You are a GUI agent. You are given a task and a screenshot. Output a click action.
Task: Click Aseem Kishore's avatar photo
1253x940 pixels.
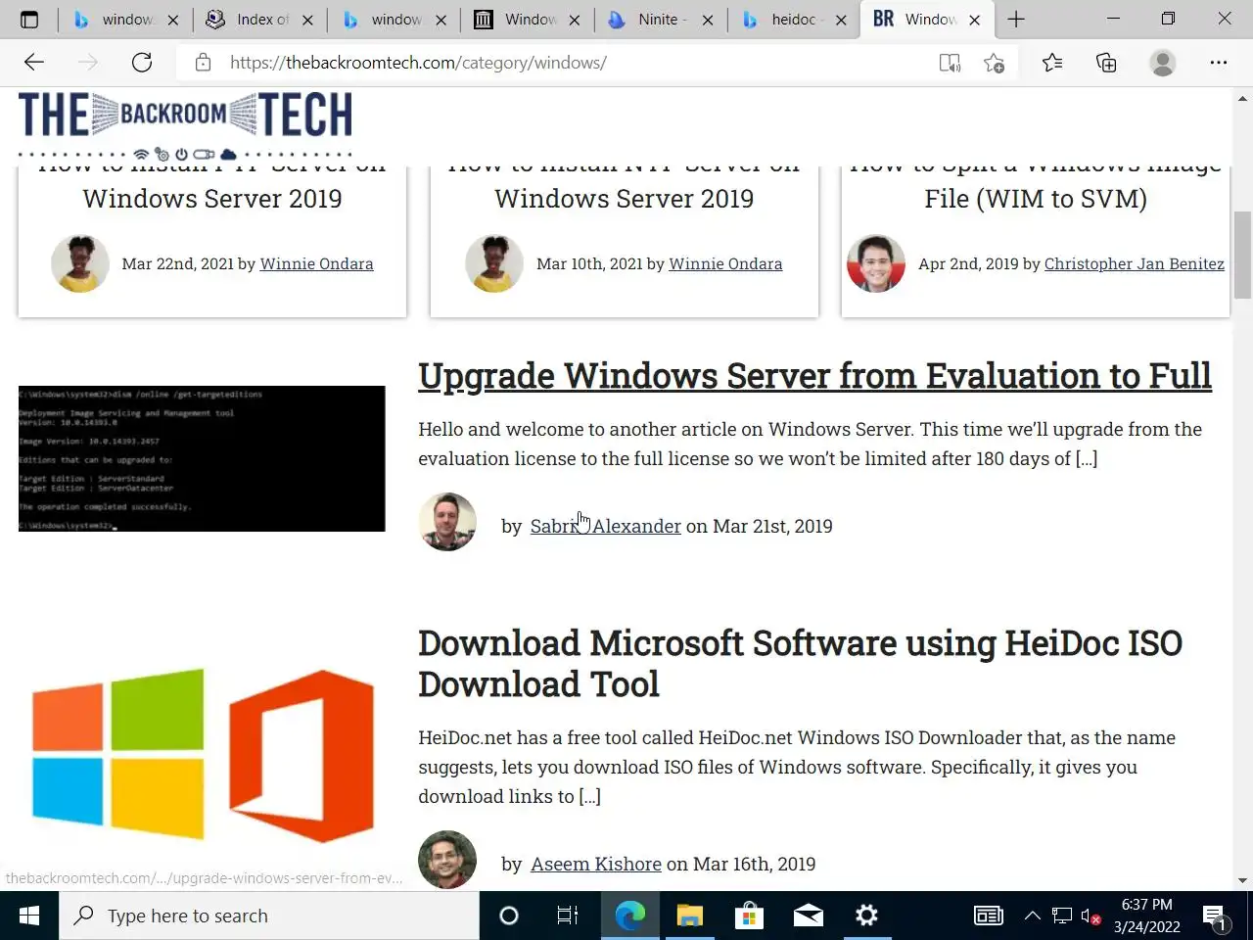pyautogui.click(x=447, y=860)
